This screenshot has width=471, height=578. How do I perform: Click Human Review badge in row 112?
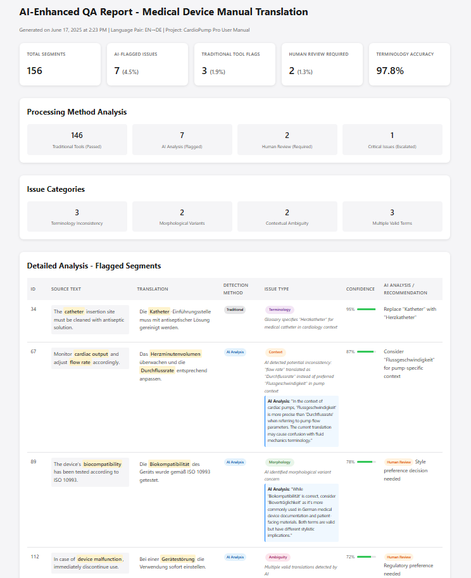click(x=399, y=557)
